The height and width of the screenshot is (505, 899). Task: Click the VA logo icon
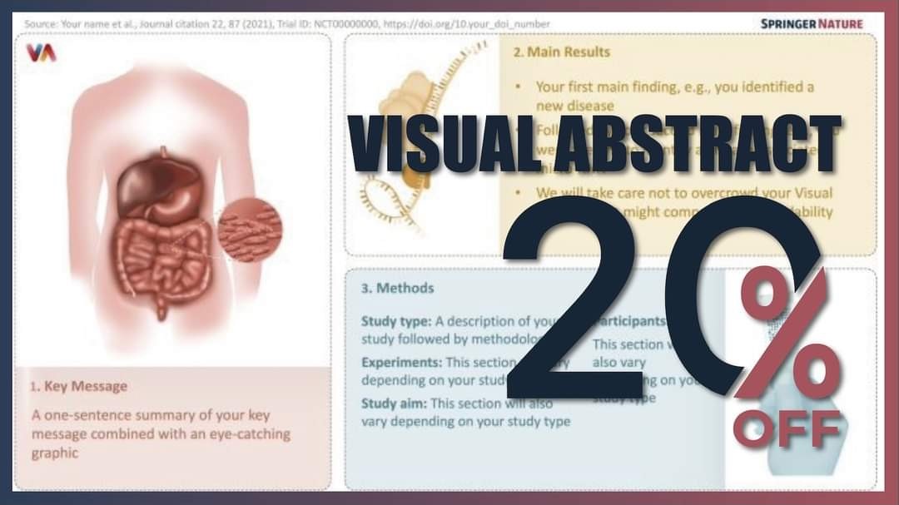[42, 52]
